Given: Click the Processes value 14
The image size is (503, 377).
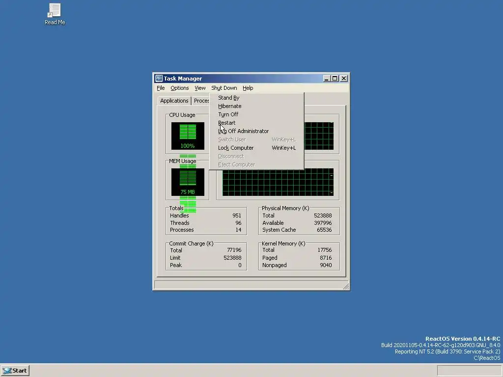Looking at the screenshot, I should tap(238, 230).
